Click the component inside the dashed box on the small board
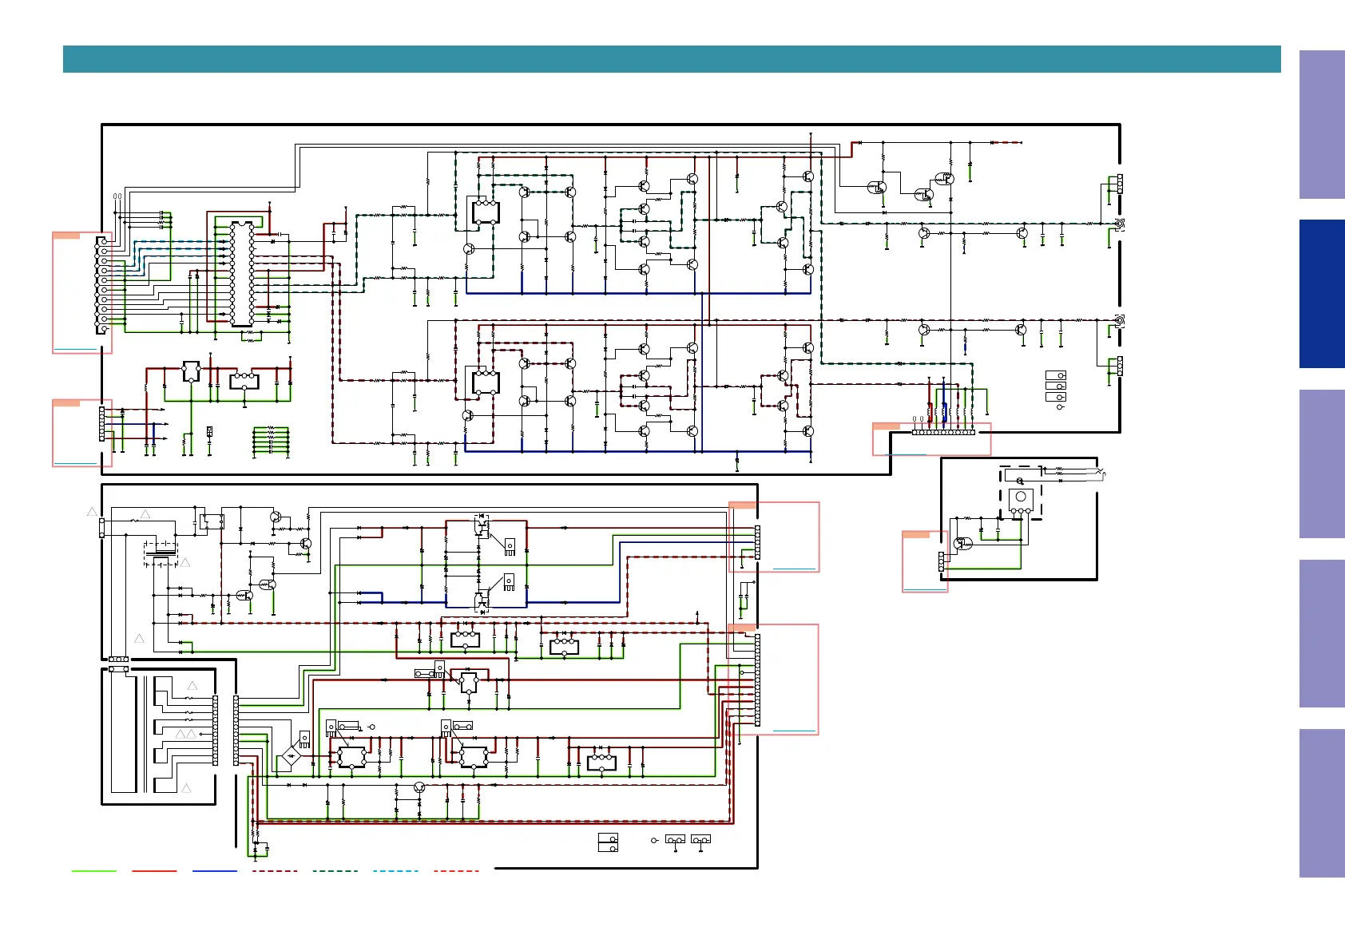The height and width of the screenshot is (951, 1345). 1021,500
